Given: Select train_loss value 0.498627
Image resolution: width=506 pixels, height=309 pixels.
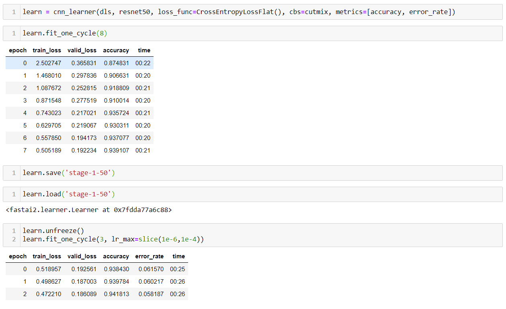Looking at the screenshot, I should (49, 282).
